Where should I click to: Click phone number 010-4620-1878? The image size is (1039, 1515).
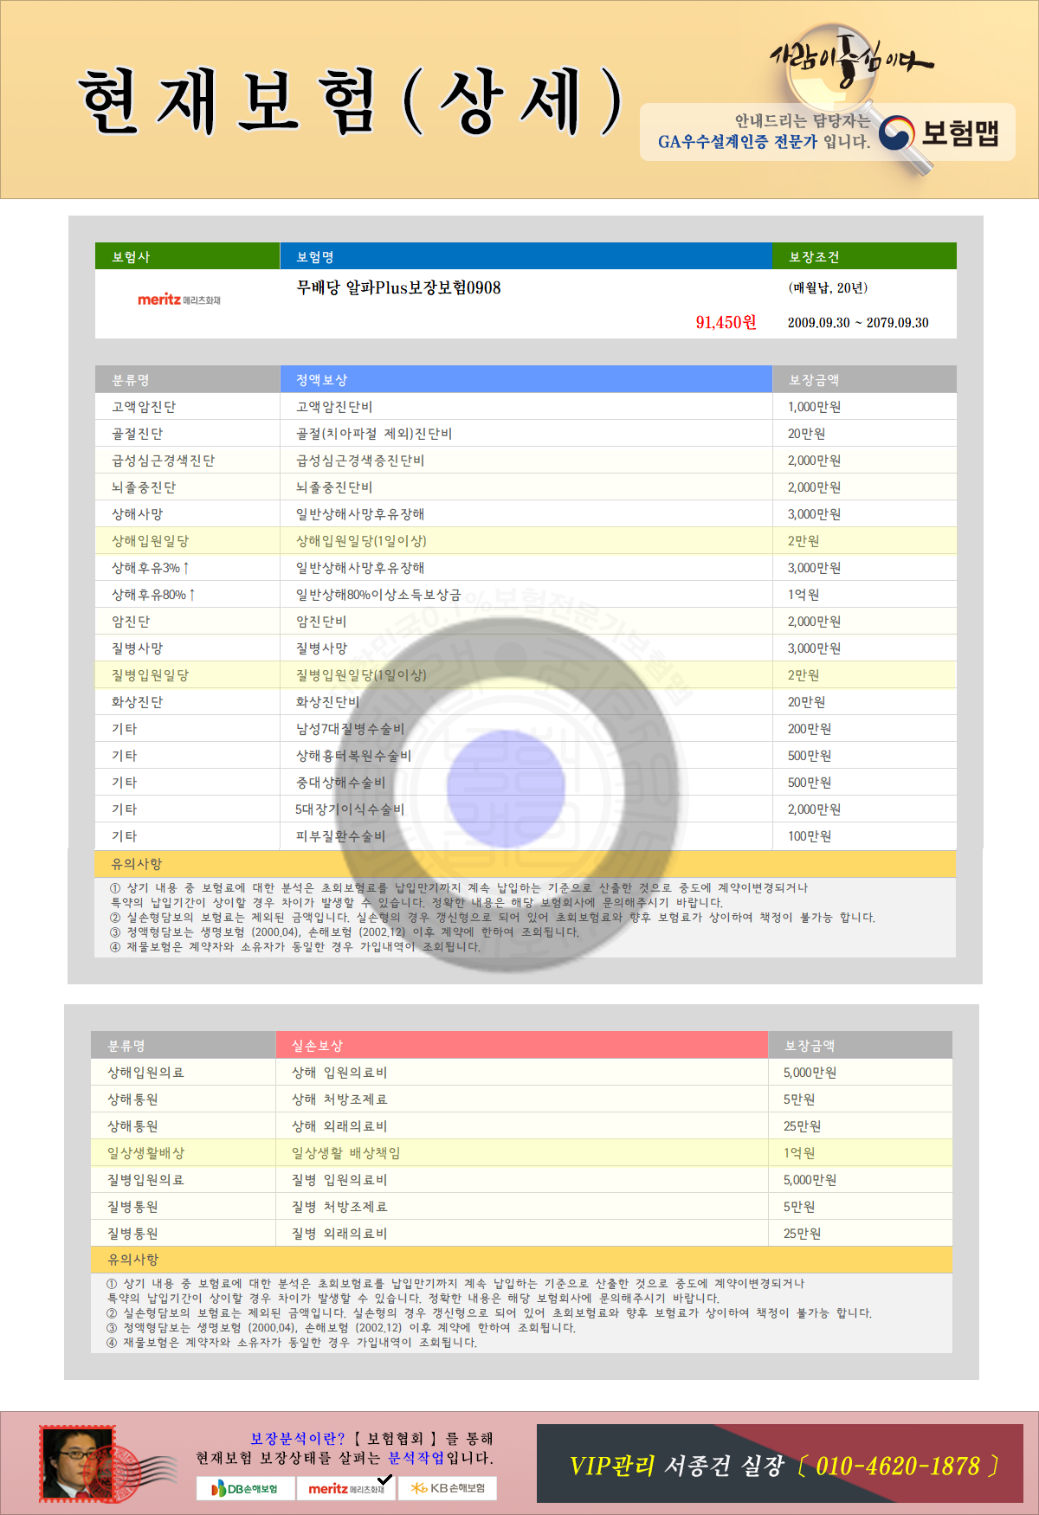click(898, 1466)
